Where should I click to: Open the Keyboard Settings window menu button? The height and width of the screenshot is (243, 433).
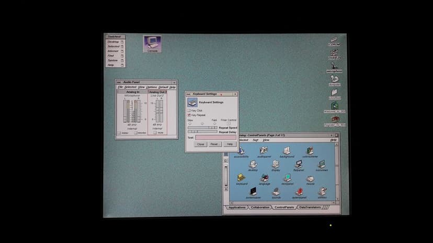coord(188,94)
